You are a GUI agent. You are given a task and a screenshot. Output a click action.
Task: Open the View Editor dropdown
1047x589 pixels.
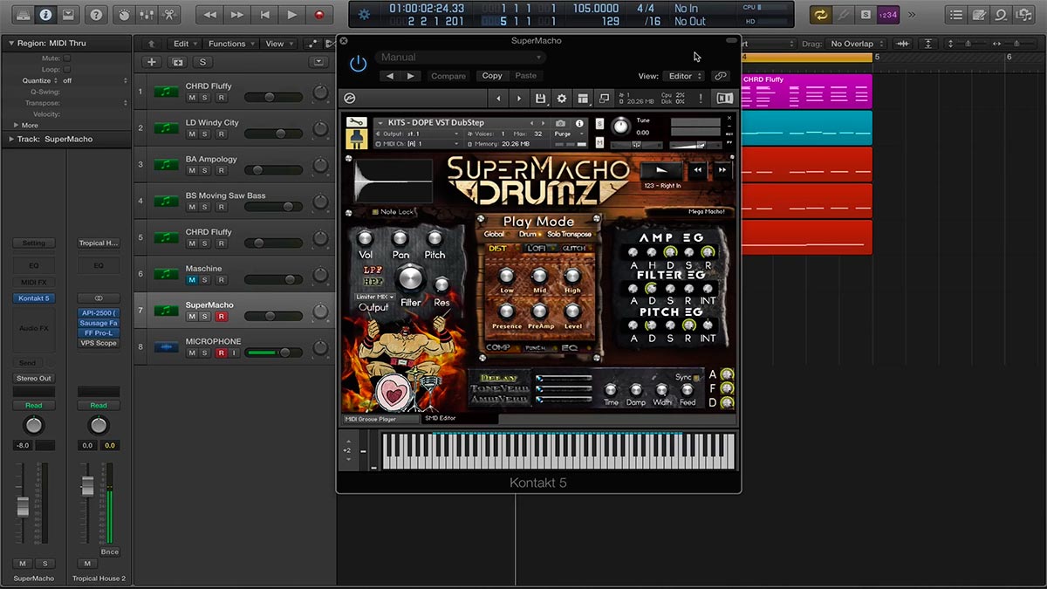point(682,76)
